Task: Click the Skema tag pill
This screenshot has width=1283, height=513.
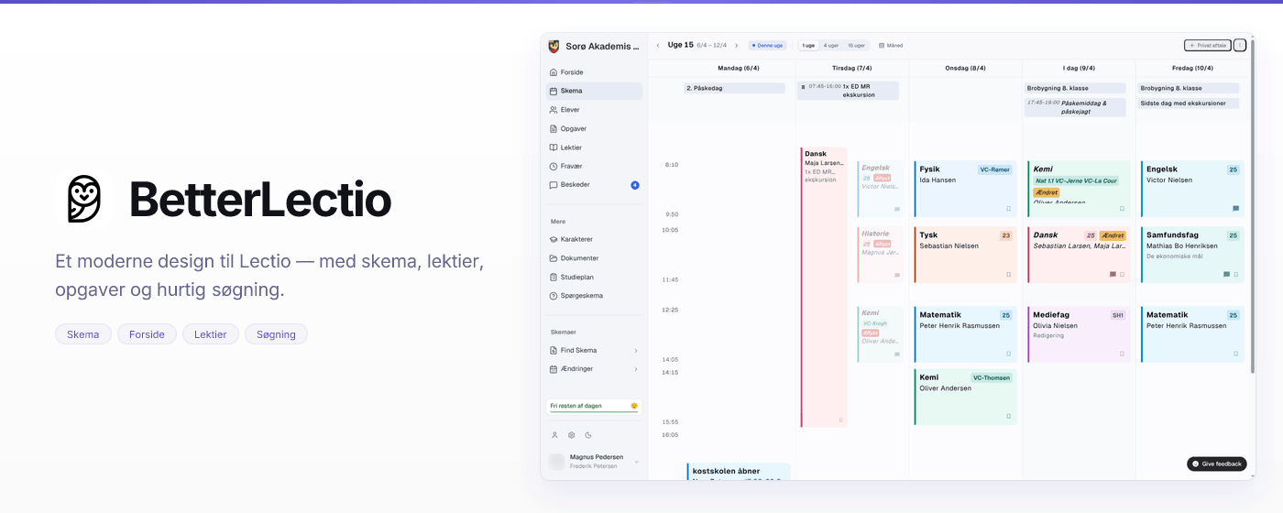Action: pos(83,334)
